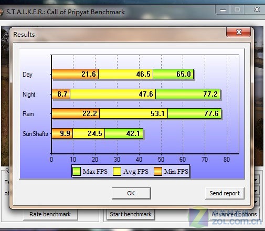Screen dimensions: 265x231
Task: Click the Night row label
Action: pos(29,94)
